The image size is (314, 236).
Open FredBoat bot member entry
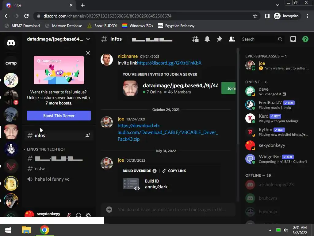click(x=277, y=105)
